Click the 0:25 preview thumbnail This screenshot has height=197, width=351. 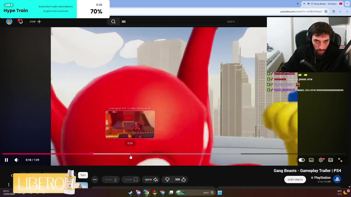(x=130, y=124)
